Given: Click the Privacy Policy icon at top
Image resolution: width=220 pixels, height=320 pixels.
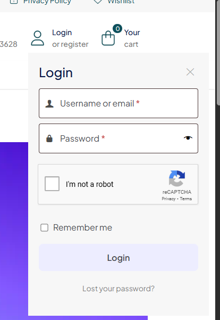Looking at the screenshot, I should [14, 2].
